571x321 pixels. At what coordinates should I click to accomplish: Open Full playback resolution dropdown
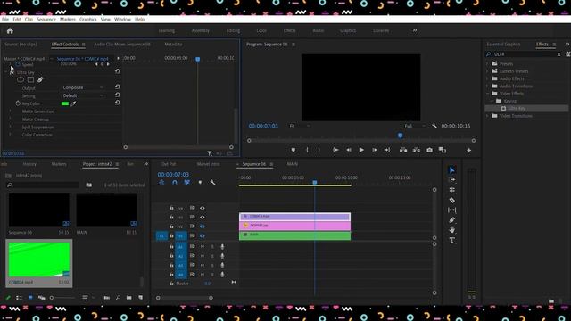tap(414, 126)
